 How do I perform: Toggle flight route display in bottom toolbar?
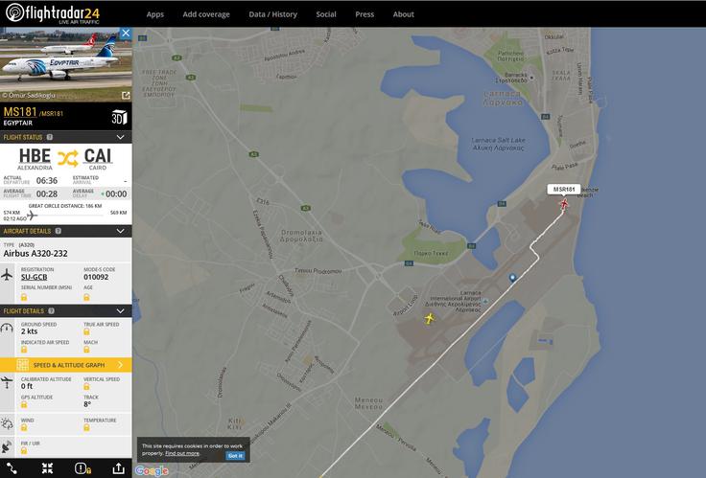click(x=12, y=468)
